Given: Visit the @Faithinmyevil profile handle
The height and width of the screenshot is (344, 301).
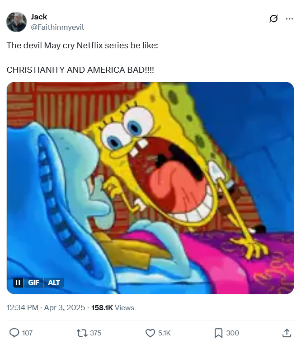Looking at the screenshot, I should pyautogui.click(x=57, y=27).
